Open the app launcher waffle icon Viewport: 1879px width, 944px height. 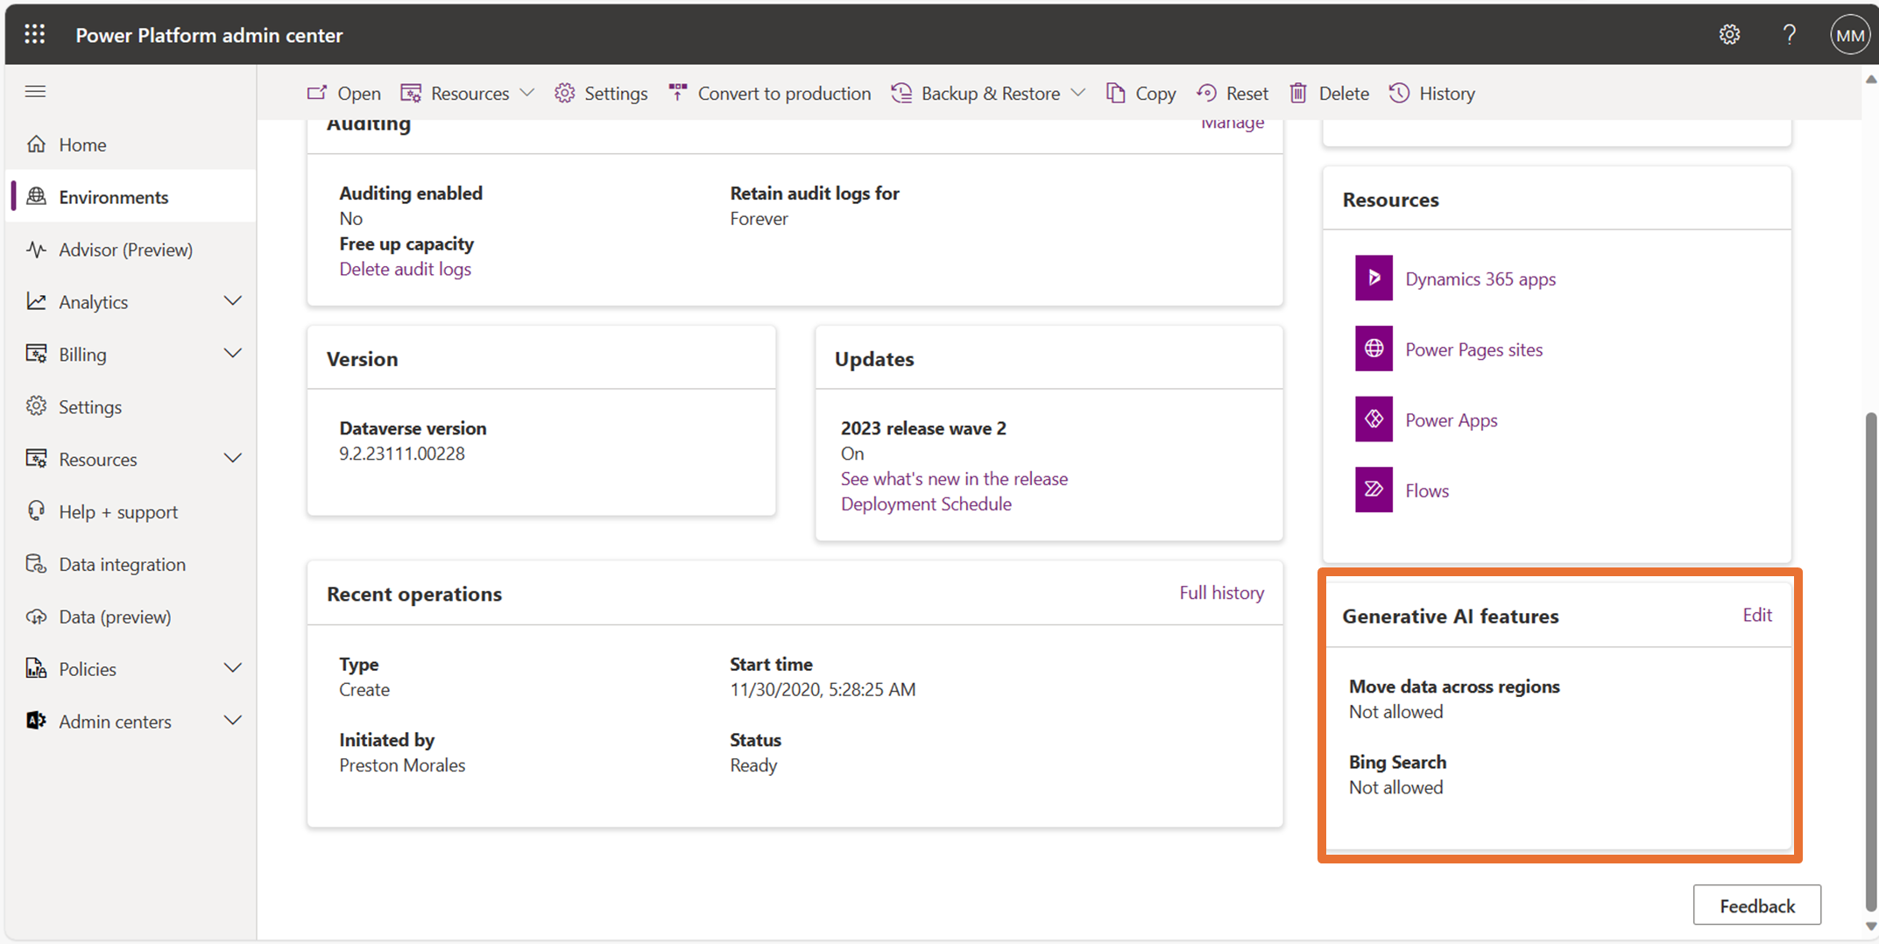(35, 34)
